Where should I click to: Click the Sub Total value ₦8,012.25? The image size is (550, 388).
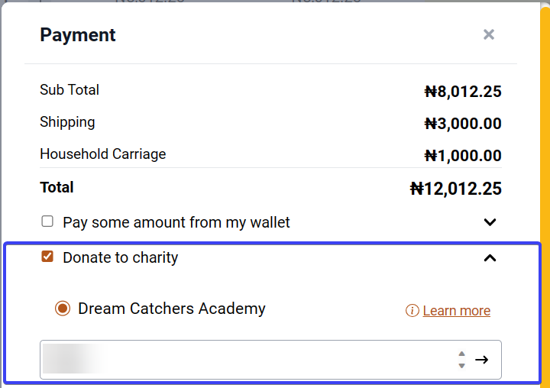click(463, 92)
